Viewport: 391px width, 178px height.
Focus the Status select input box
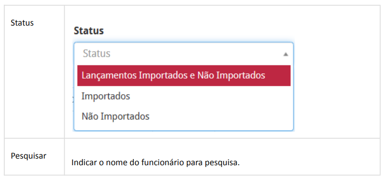click(x=184, y=53)
